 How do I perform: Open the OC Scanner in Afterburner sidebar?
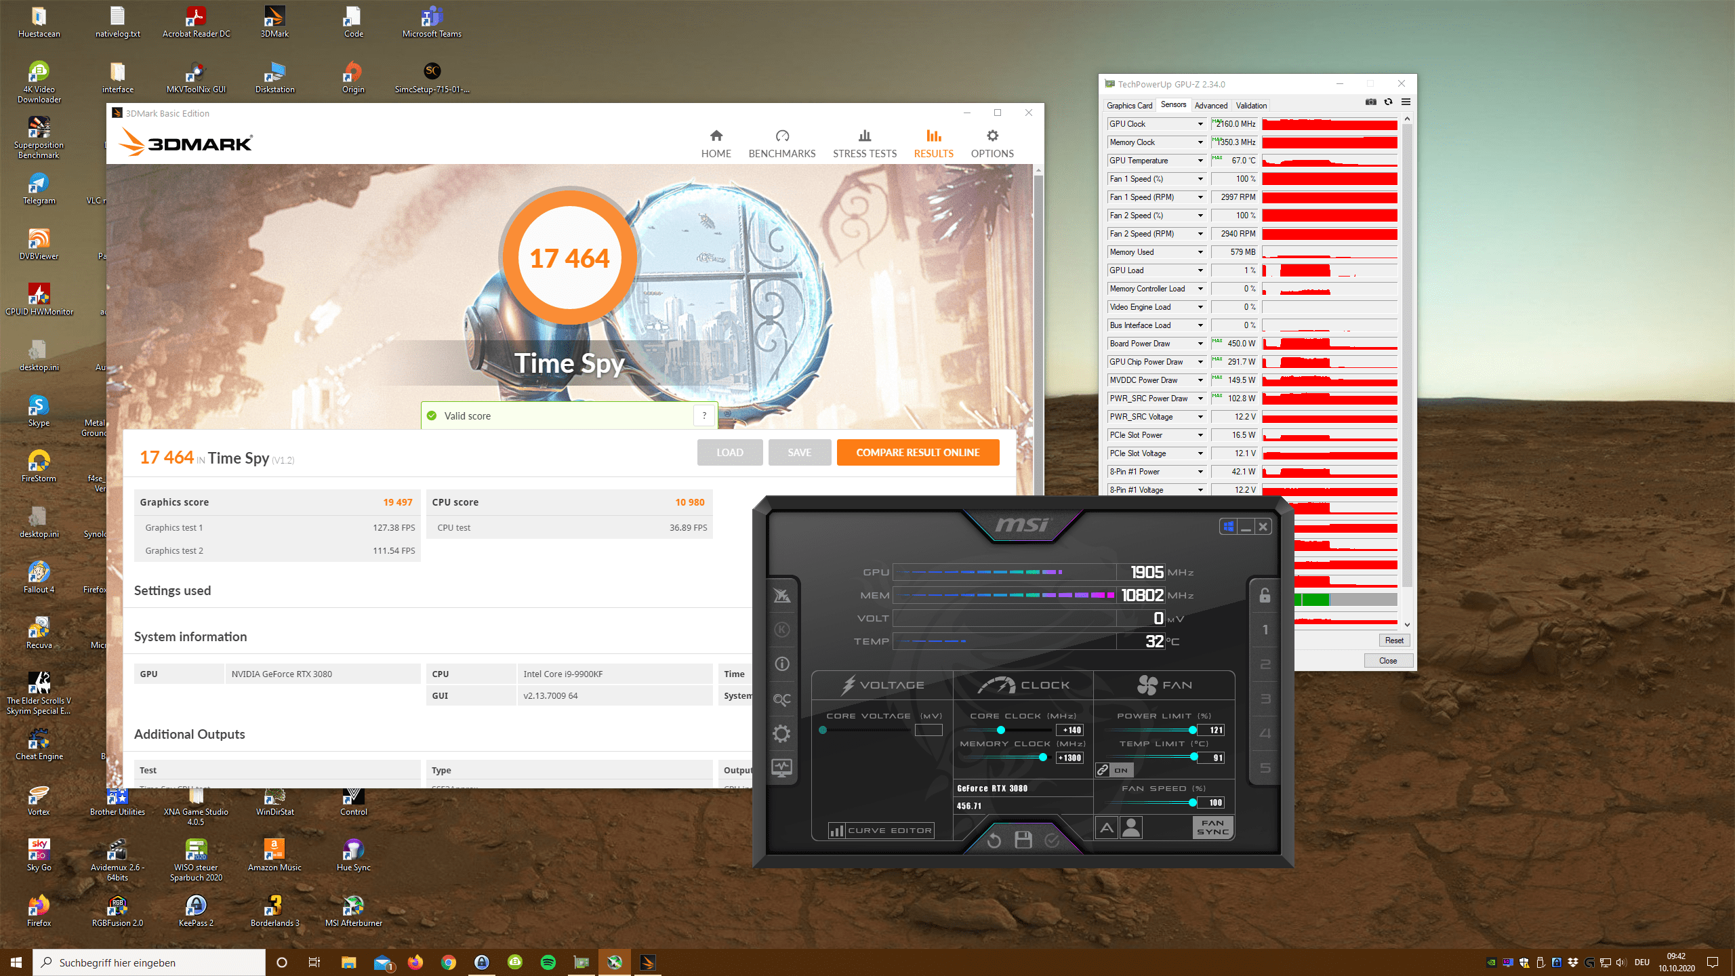point(781,699)
